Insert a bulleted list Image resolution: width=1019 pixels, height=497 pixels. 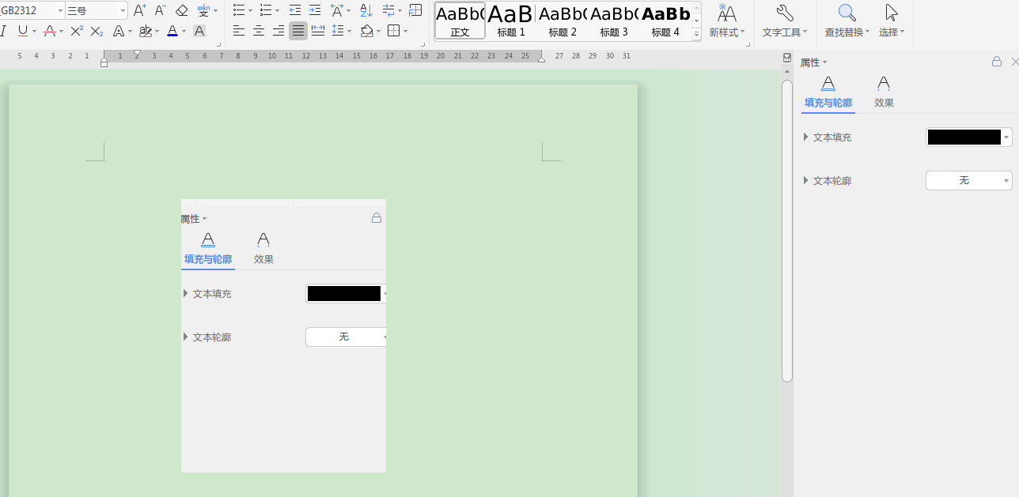click(239, 10)
